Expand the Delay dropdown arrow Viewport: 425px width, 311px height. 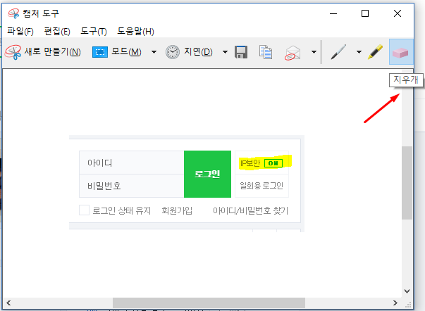(x=225, y=52)
